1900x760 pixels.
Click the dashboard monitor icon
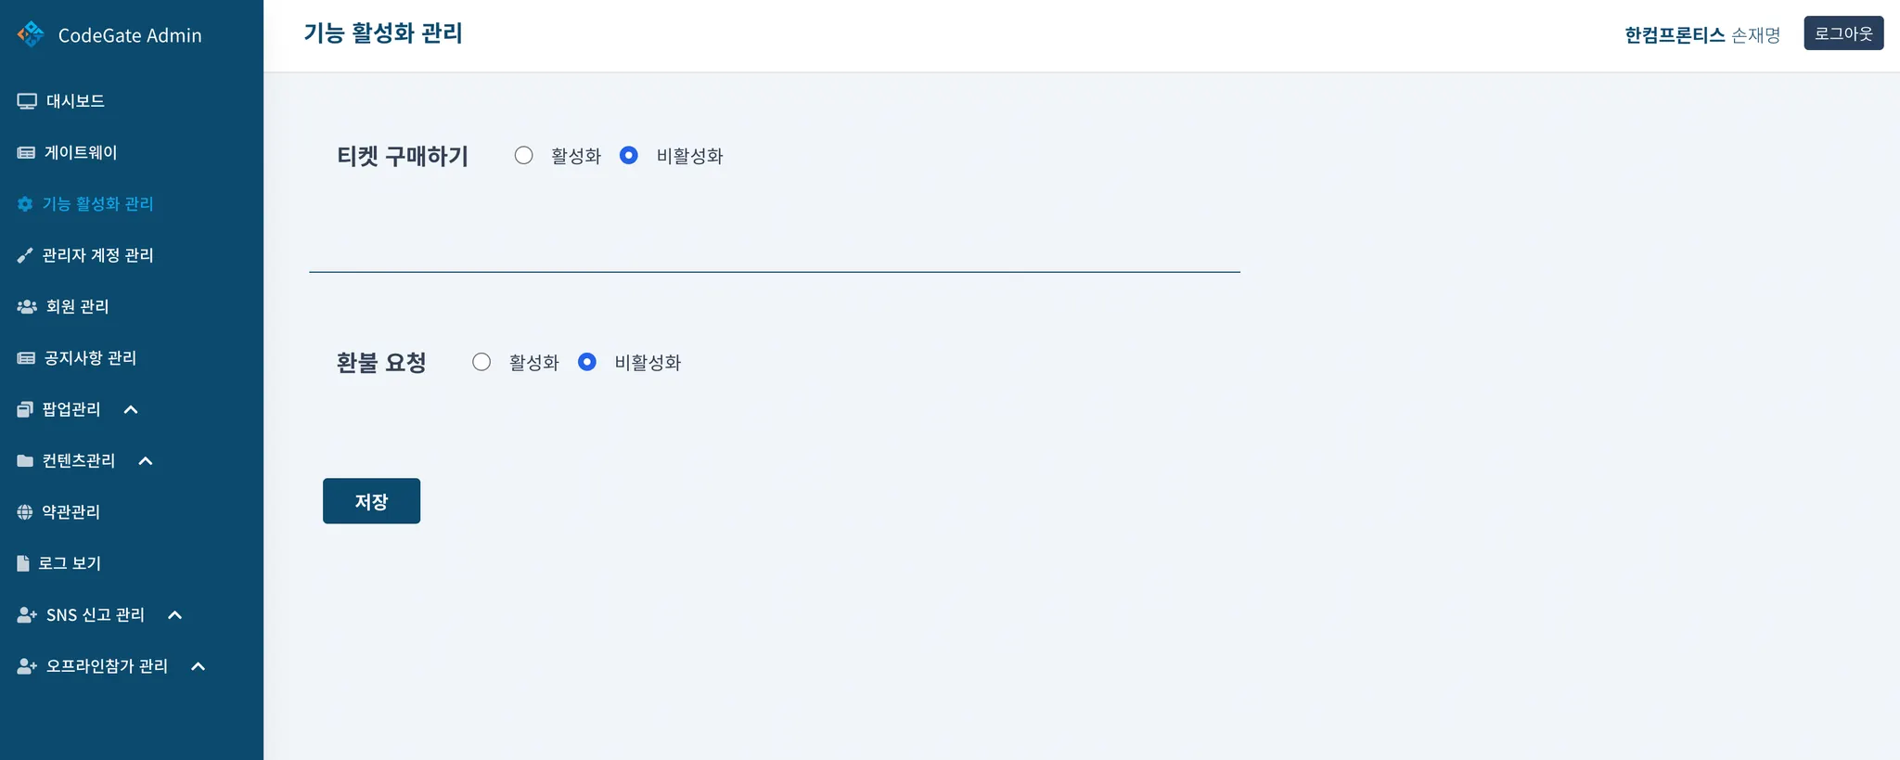click(27, 101)
